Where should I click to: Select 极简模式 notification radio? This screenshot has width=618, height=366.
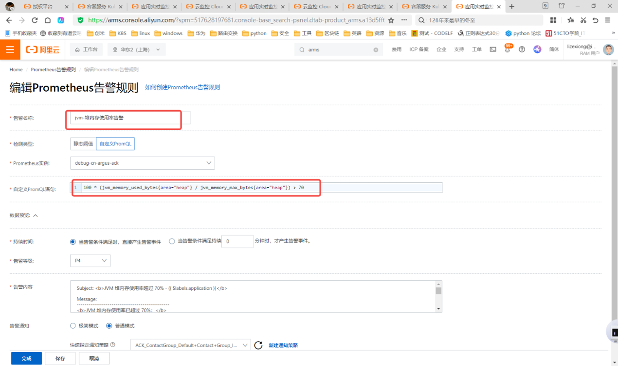tap(73, 326)
